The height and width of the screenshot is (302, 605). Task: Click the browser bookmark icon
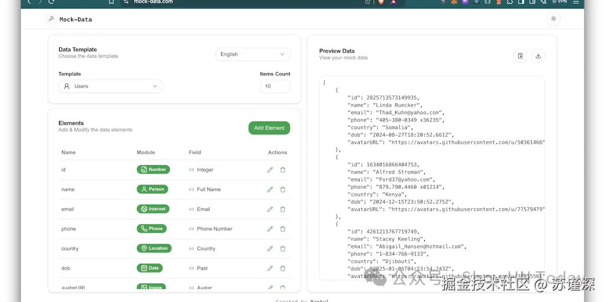pos(111,2)
